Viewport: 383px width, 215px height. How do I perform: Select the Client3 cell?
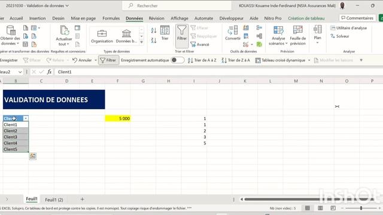point(16,137)
